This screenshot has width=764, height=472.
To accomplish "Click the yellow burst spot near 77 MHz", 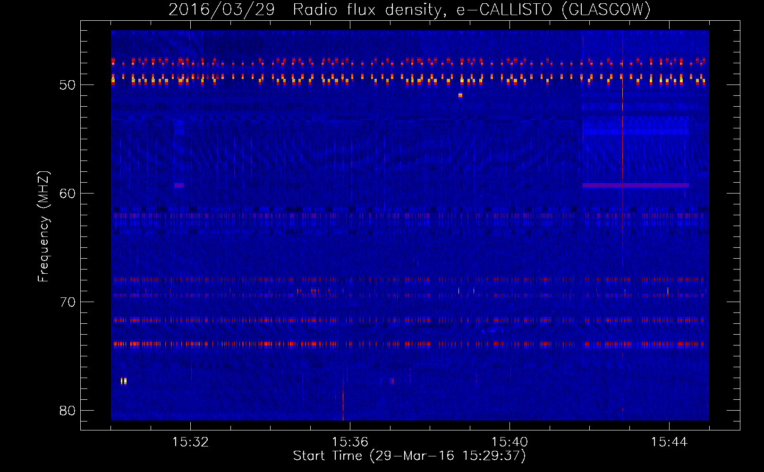I will click(x=124, y=381).
